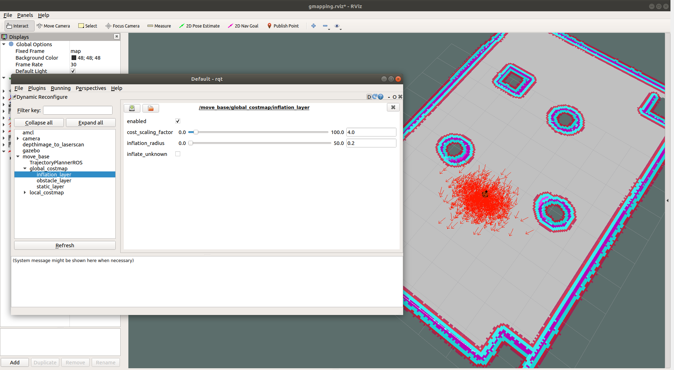Click the blue minus remove-tool icon
Image resolution: width=674 pixels, height=370 pixels.
click(x=325, y=26)
